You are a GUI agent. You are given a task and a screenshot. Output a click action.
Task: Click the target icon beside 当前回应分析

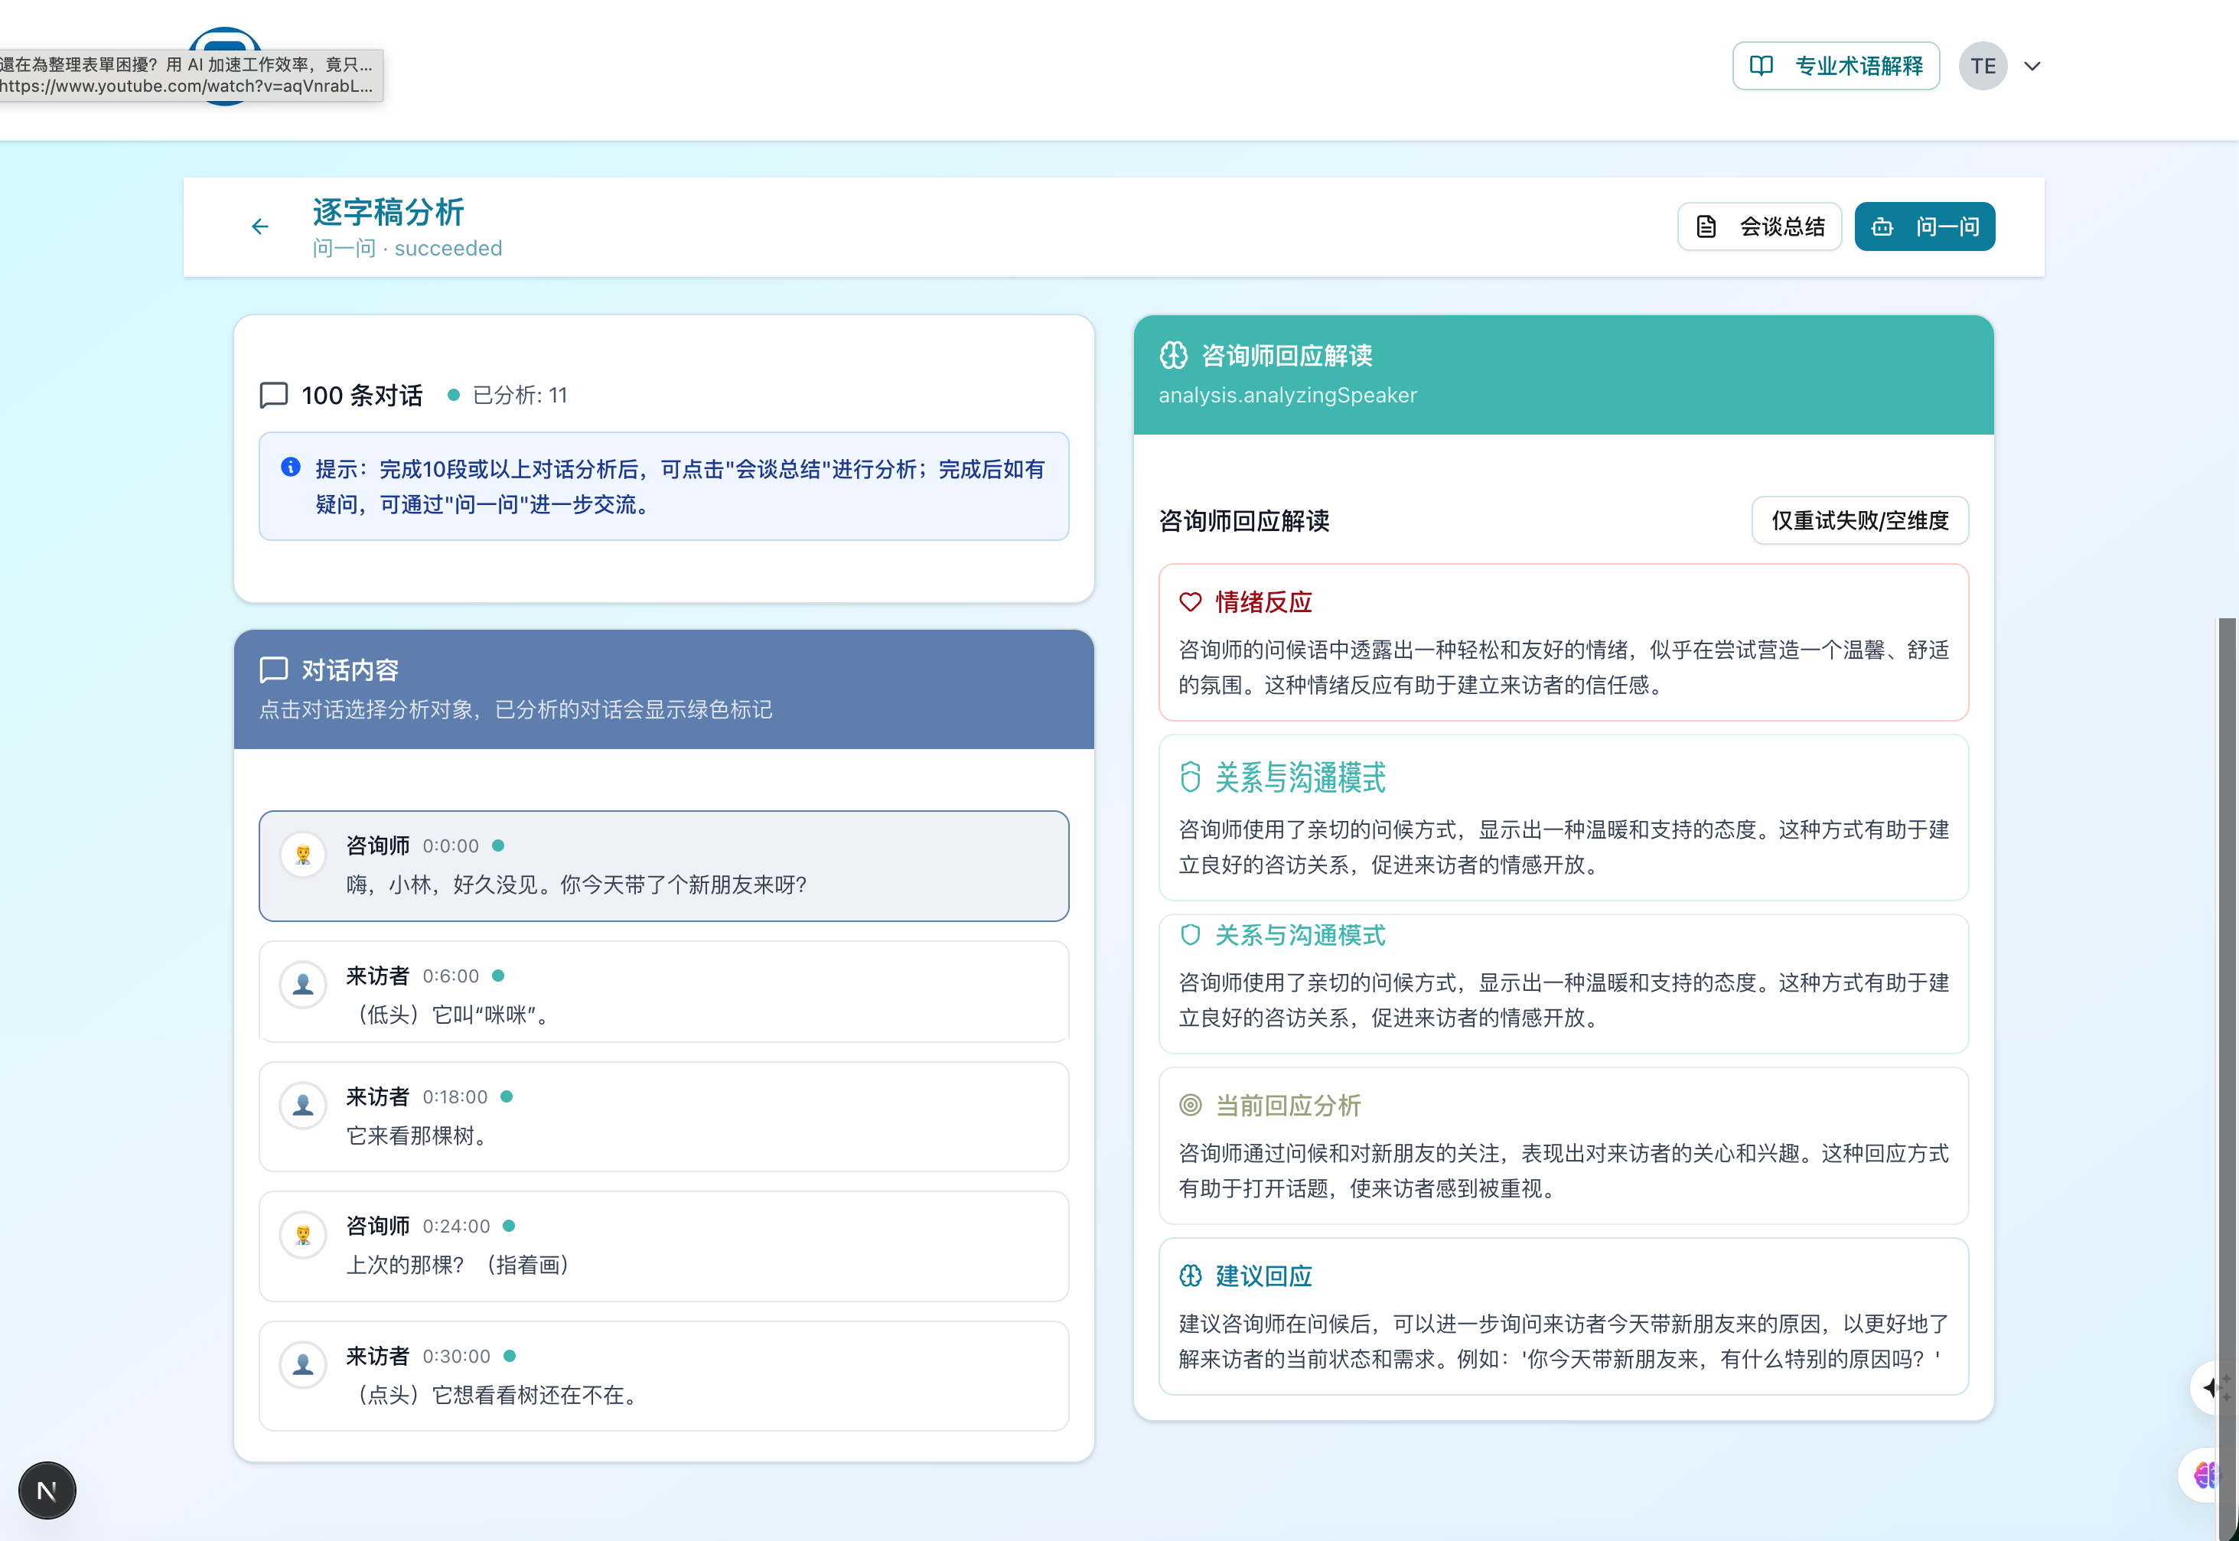point(1191,1105)
